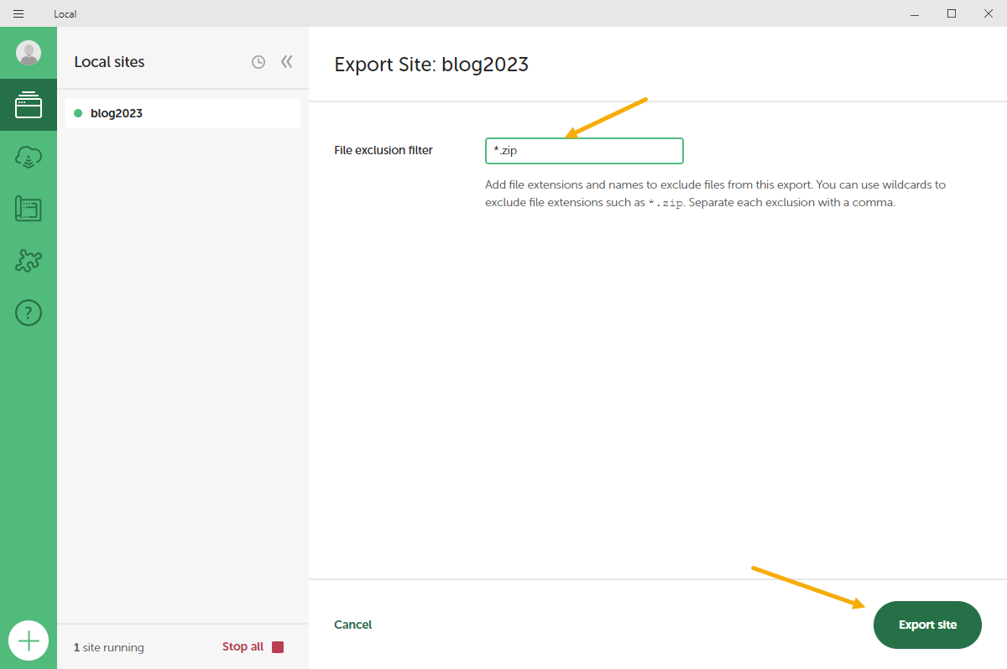Open the cloud backups sidebar icon
Screen dimensions: 1007x669
click(29, 157)
